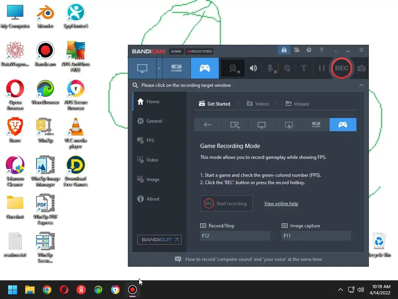Open scheduled recording clock icon
Viewport: 398px width, 299px height.
309,50
